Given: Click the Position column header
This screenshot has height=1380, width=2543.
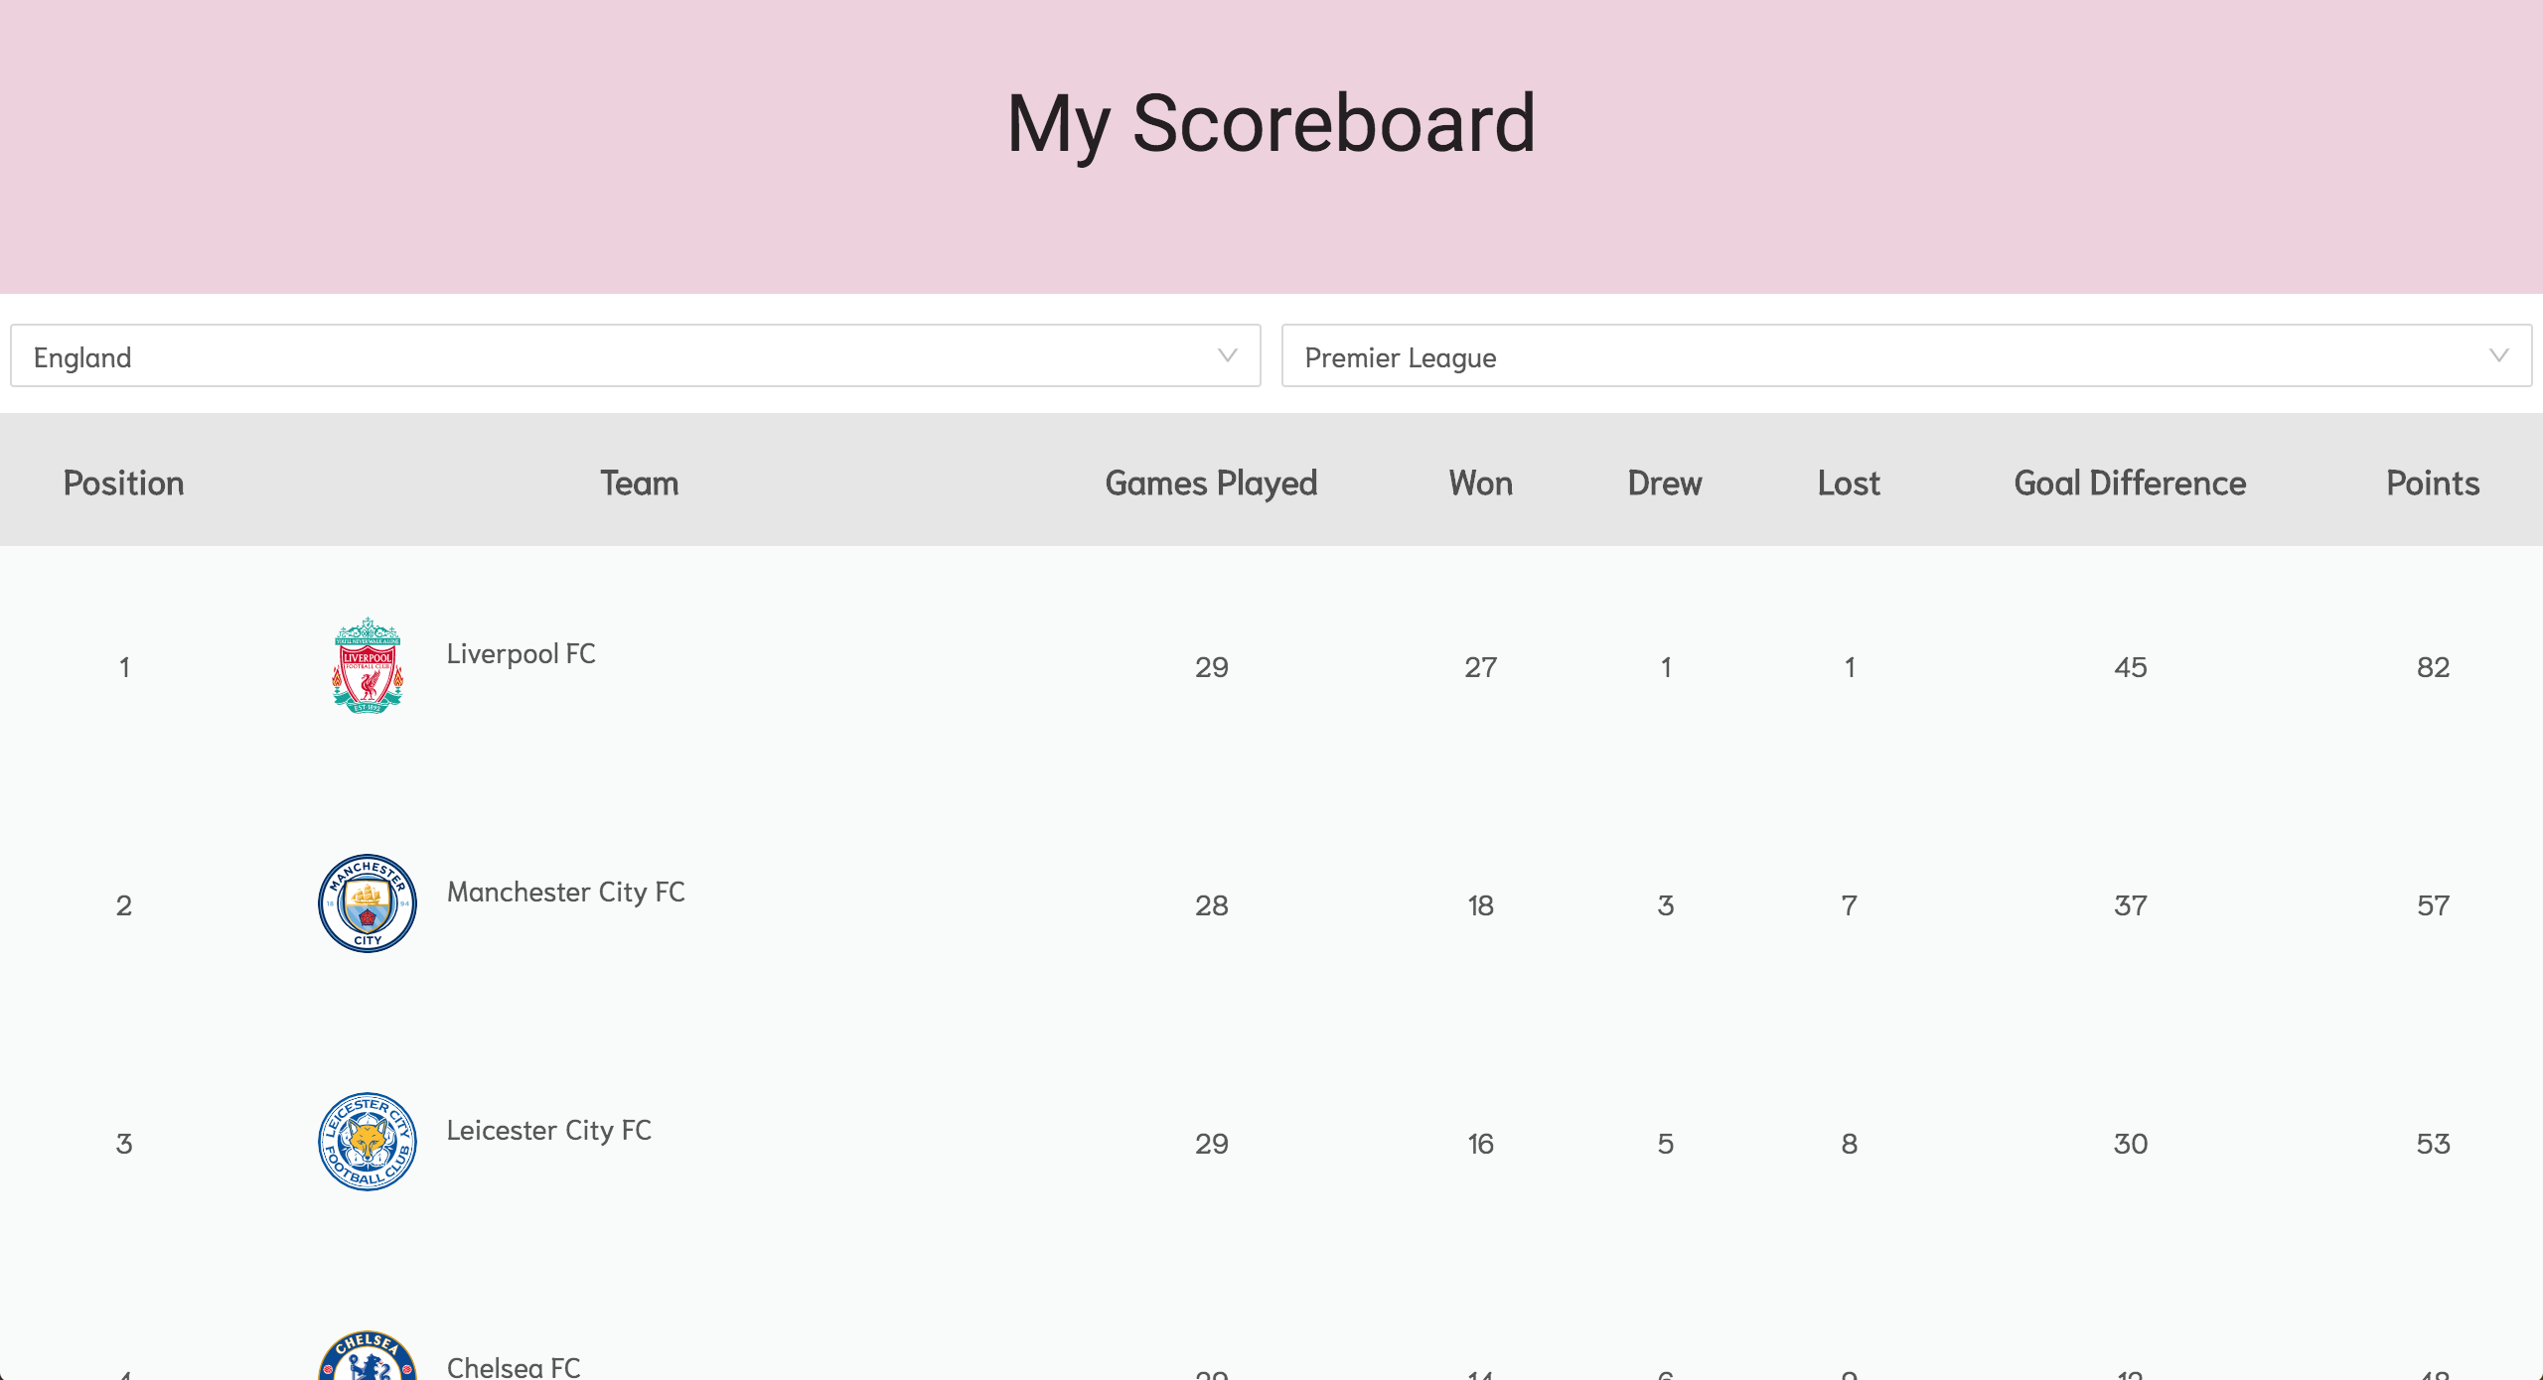Looking at the screenshot, I should click(124, 483).
